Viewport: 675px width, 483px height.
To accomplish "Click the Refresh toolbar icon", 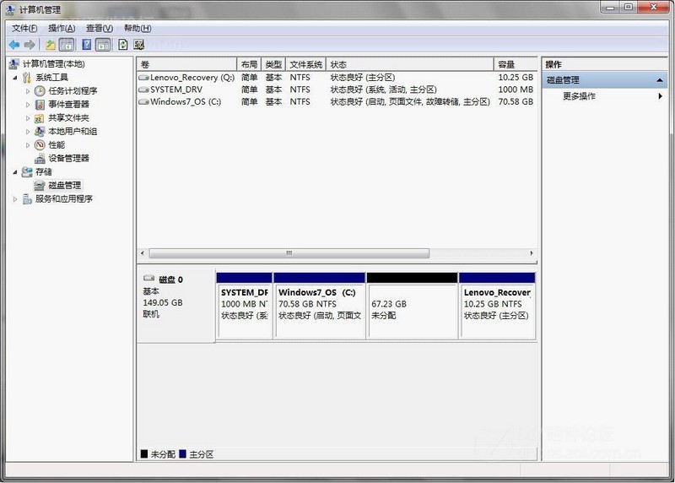I will 123,45.
